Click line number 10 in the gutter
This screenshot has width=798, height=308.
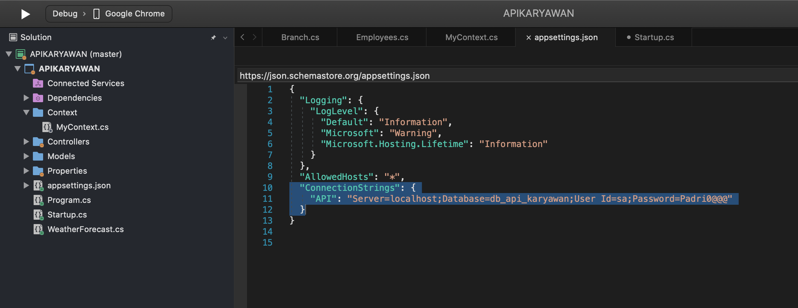(x=267, y=188)
